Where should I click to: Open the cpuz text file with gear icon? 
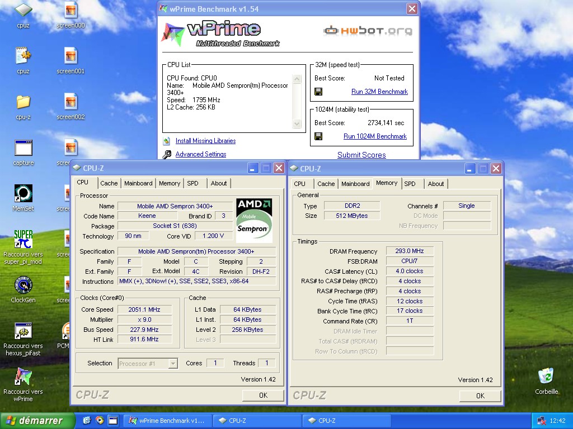[x=23, y=56]
